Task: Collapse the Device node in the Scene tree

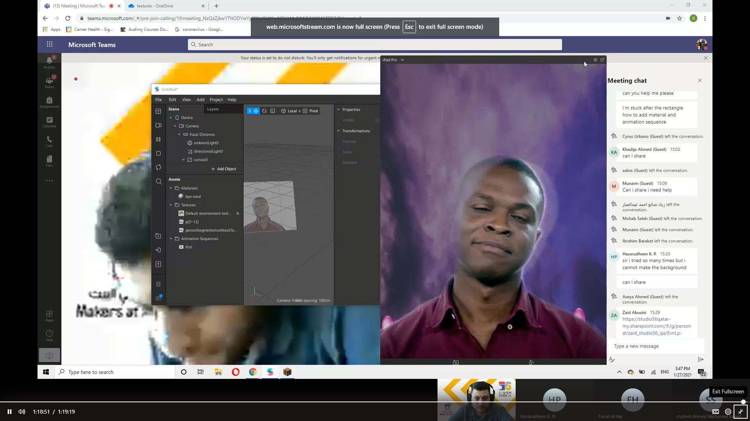Action: pos(171,118)
